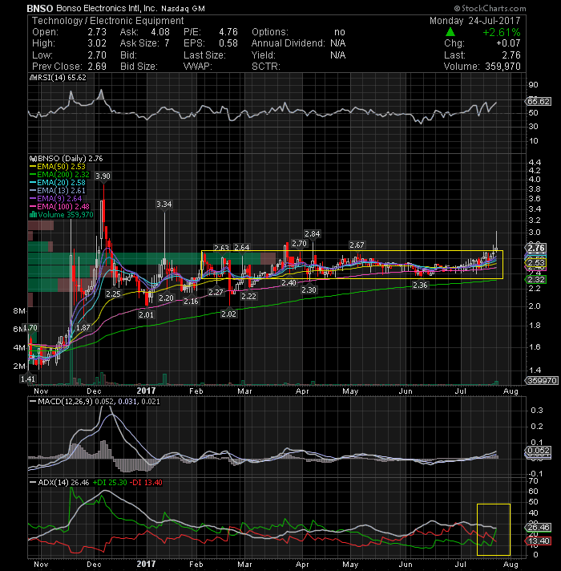Click the P/E value 4.76

pyautogui.click(x=228, y=32)
